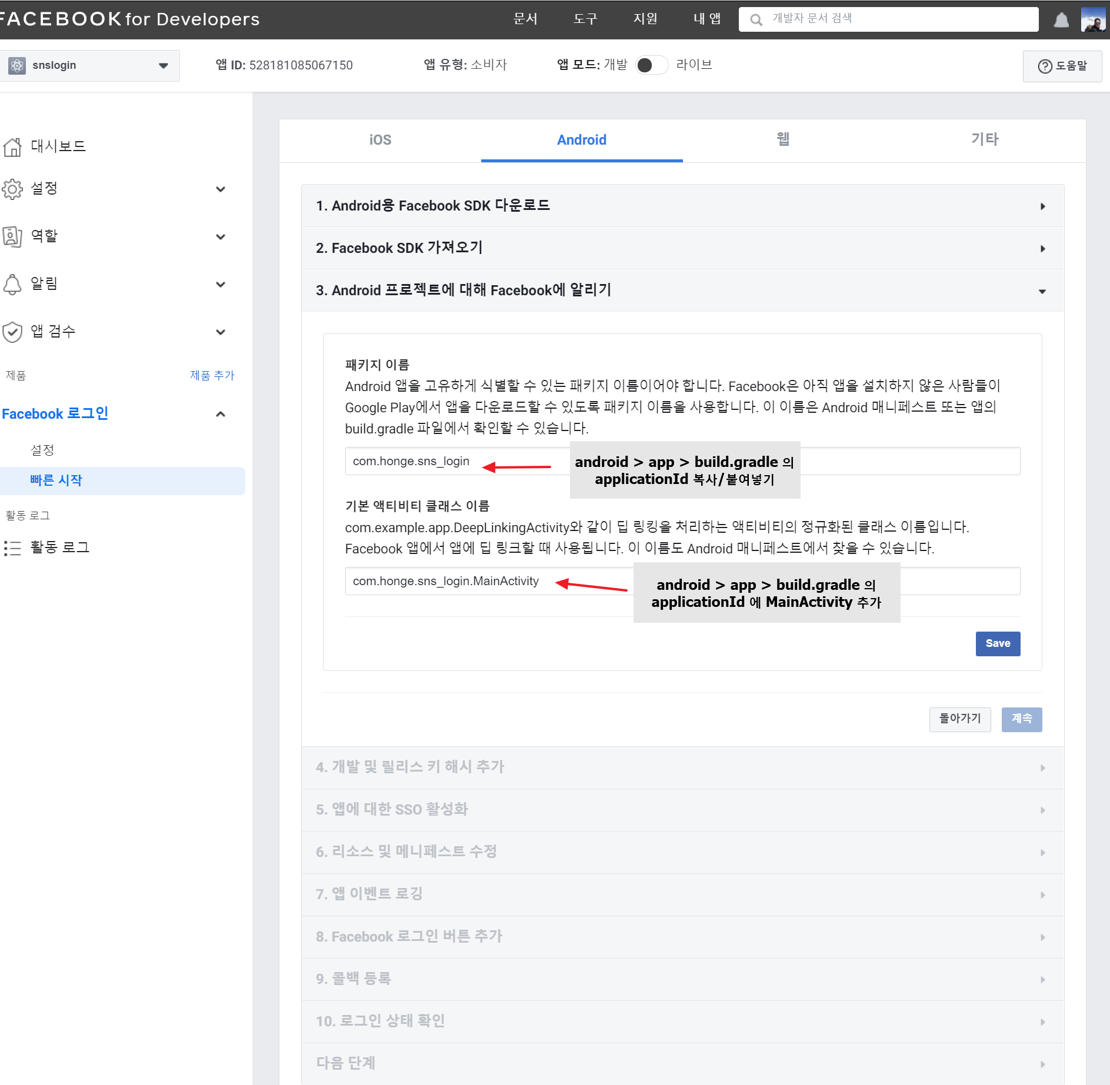The image size is (1110, 1085).
Task: Collapse step 3 Android 프로젝트 section arrow
Action: 1042,291
